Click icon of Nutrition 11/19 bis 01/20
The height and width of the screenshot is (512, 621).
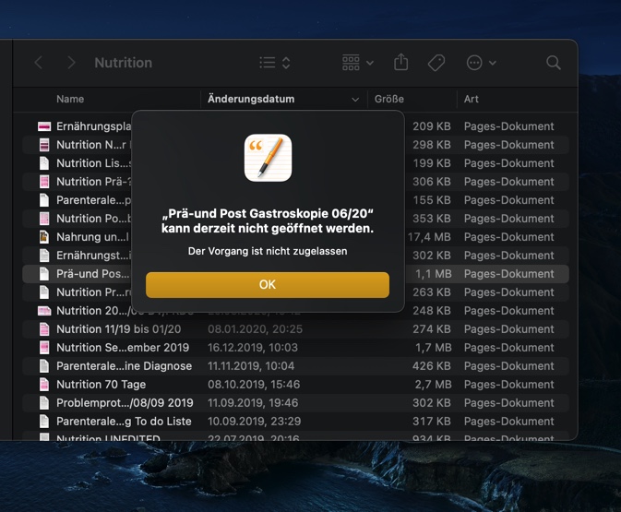pos(43,329)
